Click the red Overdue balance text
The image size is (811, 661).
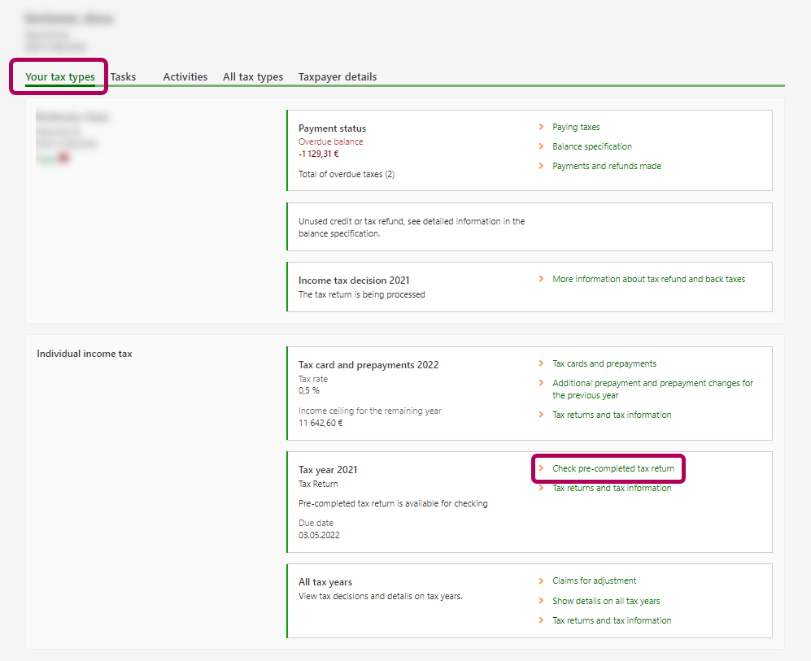coord(330,141)
